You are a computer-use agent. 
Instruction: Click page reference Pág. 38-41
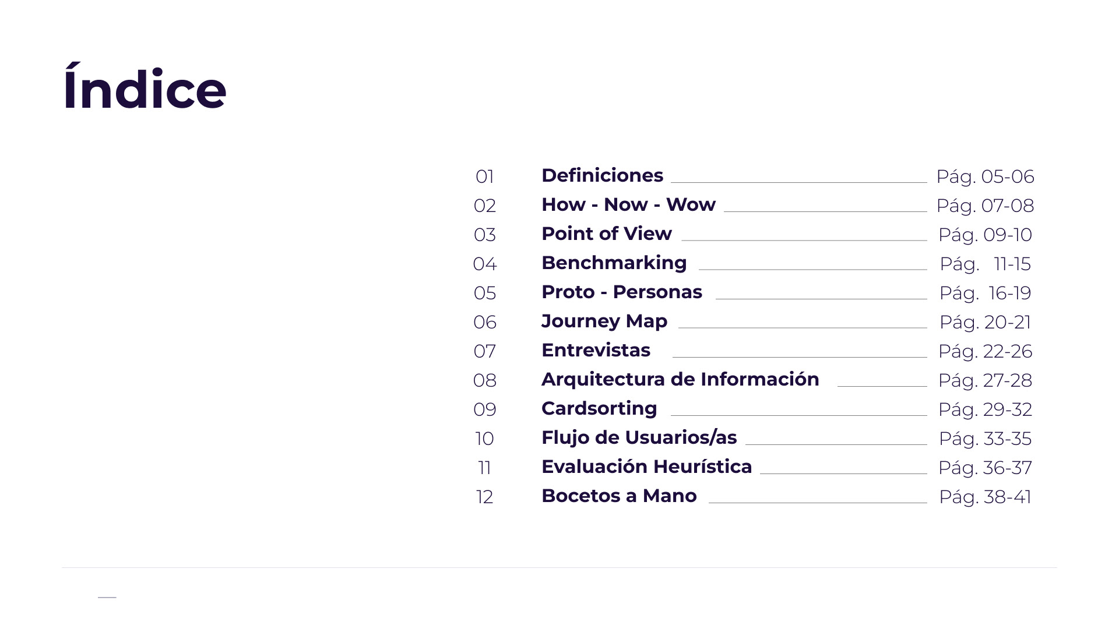click(x=985, y=497)
